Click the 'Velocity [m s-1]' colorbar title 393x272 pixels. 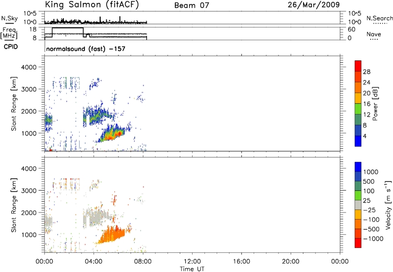pyautogui.click(x=388, y=205)
